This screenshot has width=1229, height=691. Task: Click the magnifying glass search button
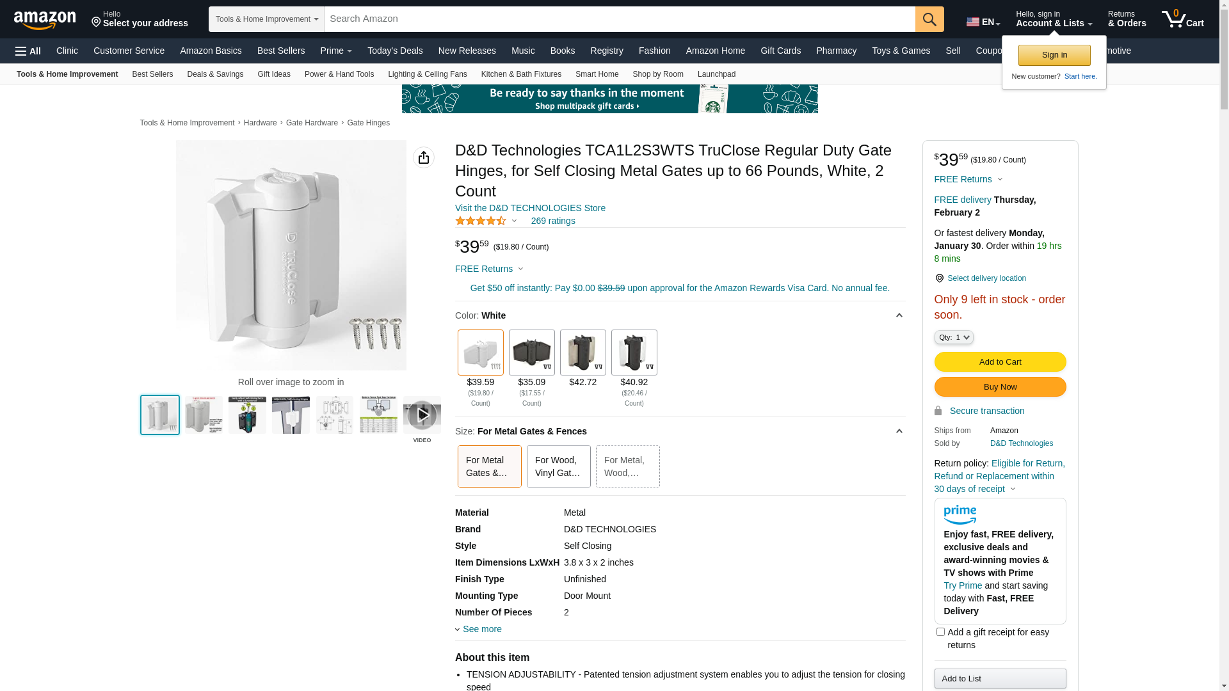click(929, 19)
